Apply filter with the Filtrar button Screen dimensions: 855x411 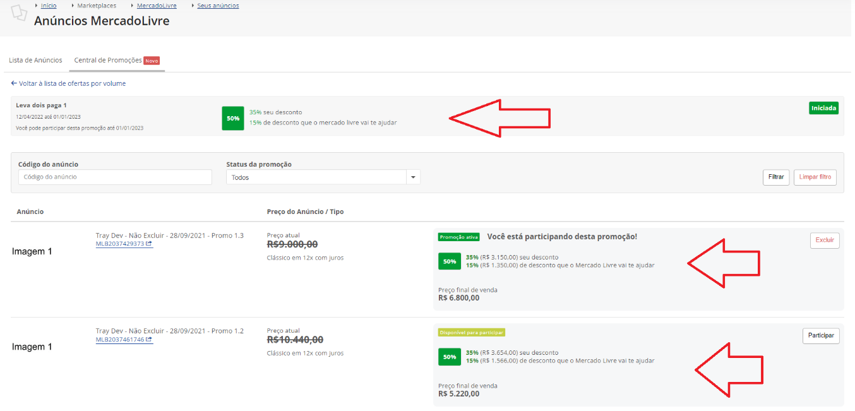(x=776, y=177)
